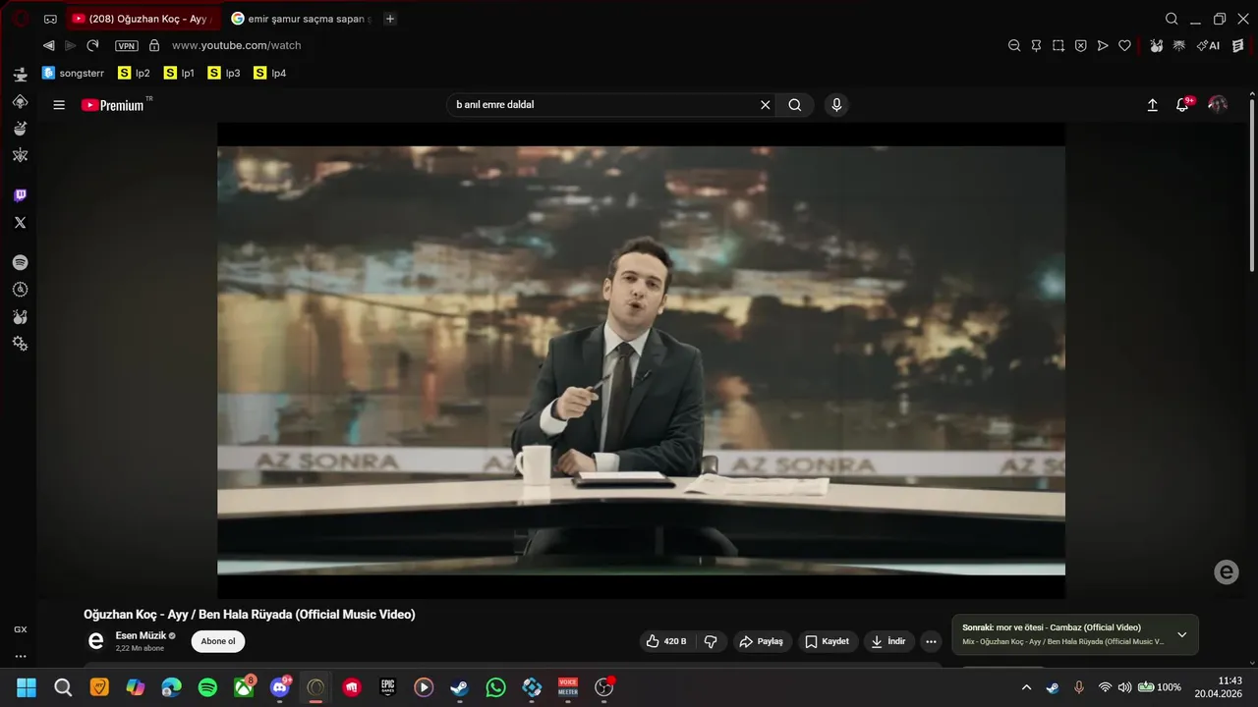Share the video via Paylaş button
Image resolution: width=1258 pixels, height=707 pixels.
click(x=762, y=641)
